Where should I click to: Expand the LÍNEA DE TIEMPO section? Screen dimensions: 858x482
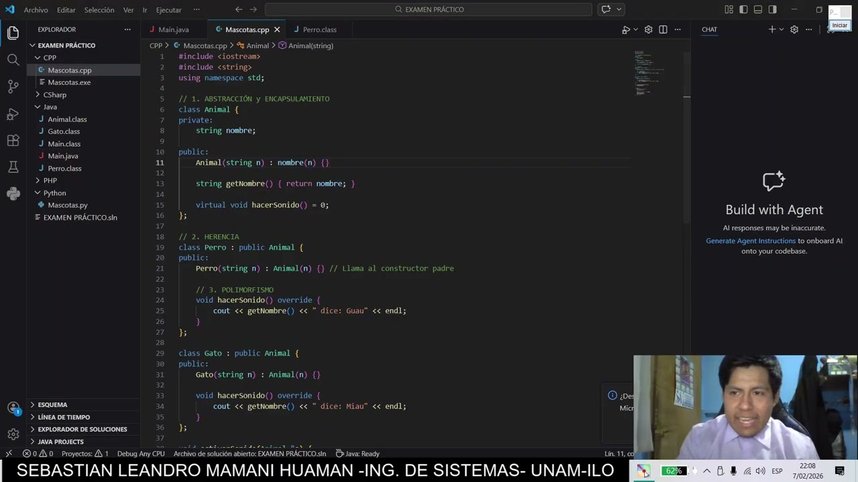(84, 417)
